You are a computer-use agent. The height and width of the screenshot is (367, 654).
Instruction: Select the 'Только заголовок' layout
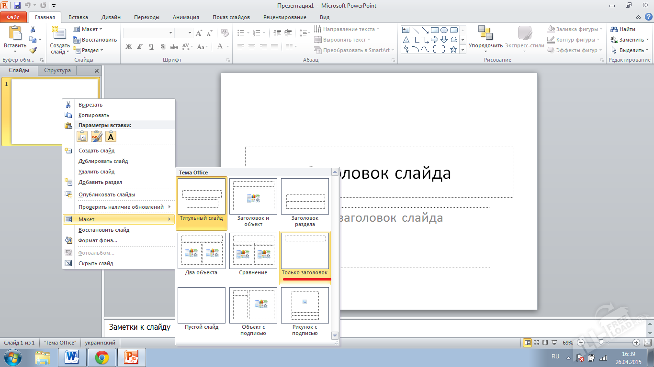304,251
